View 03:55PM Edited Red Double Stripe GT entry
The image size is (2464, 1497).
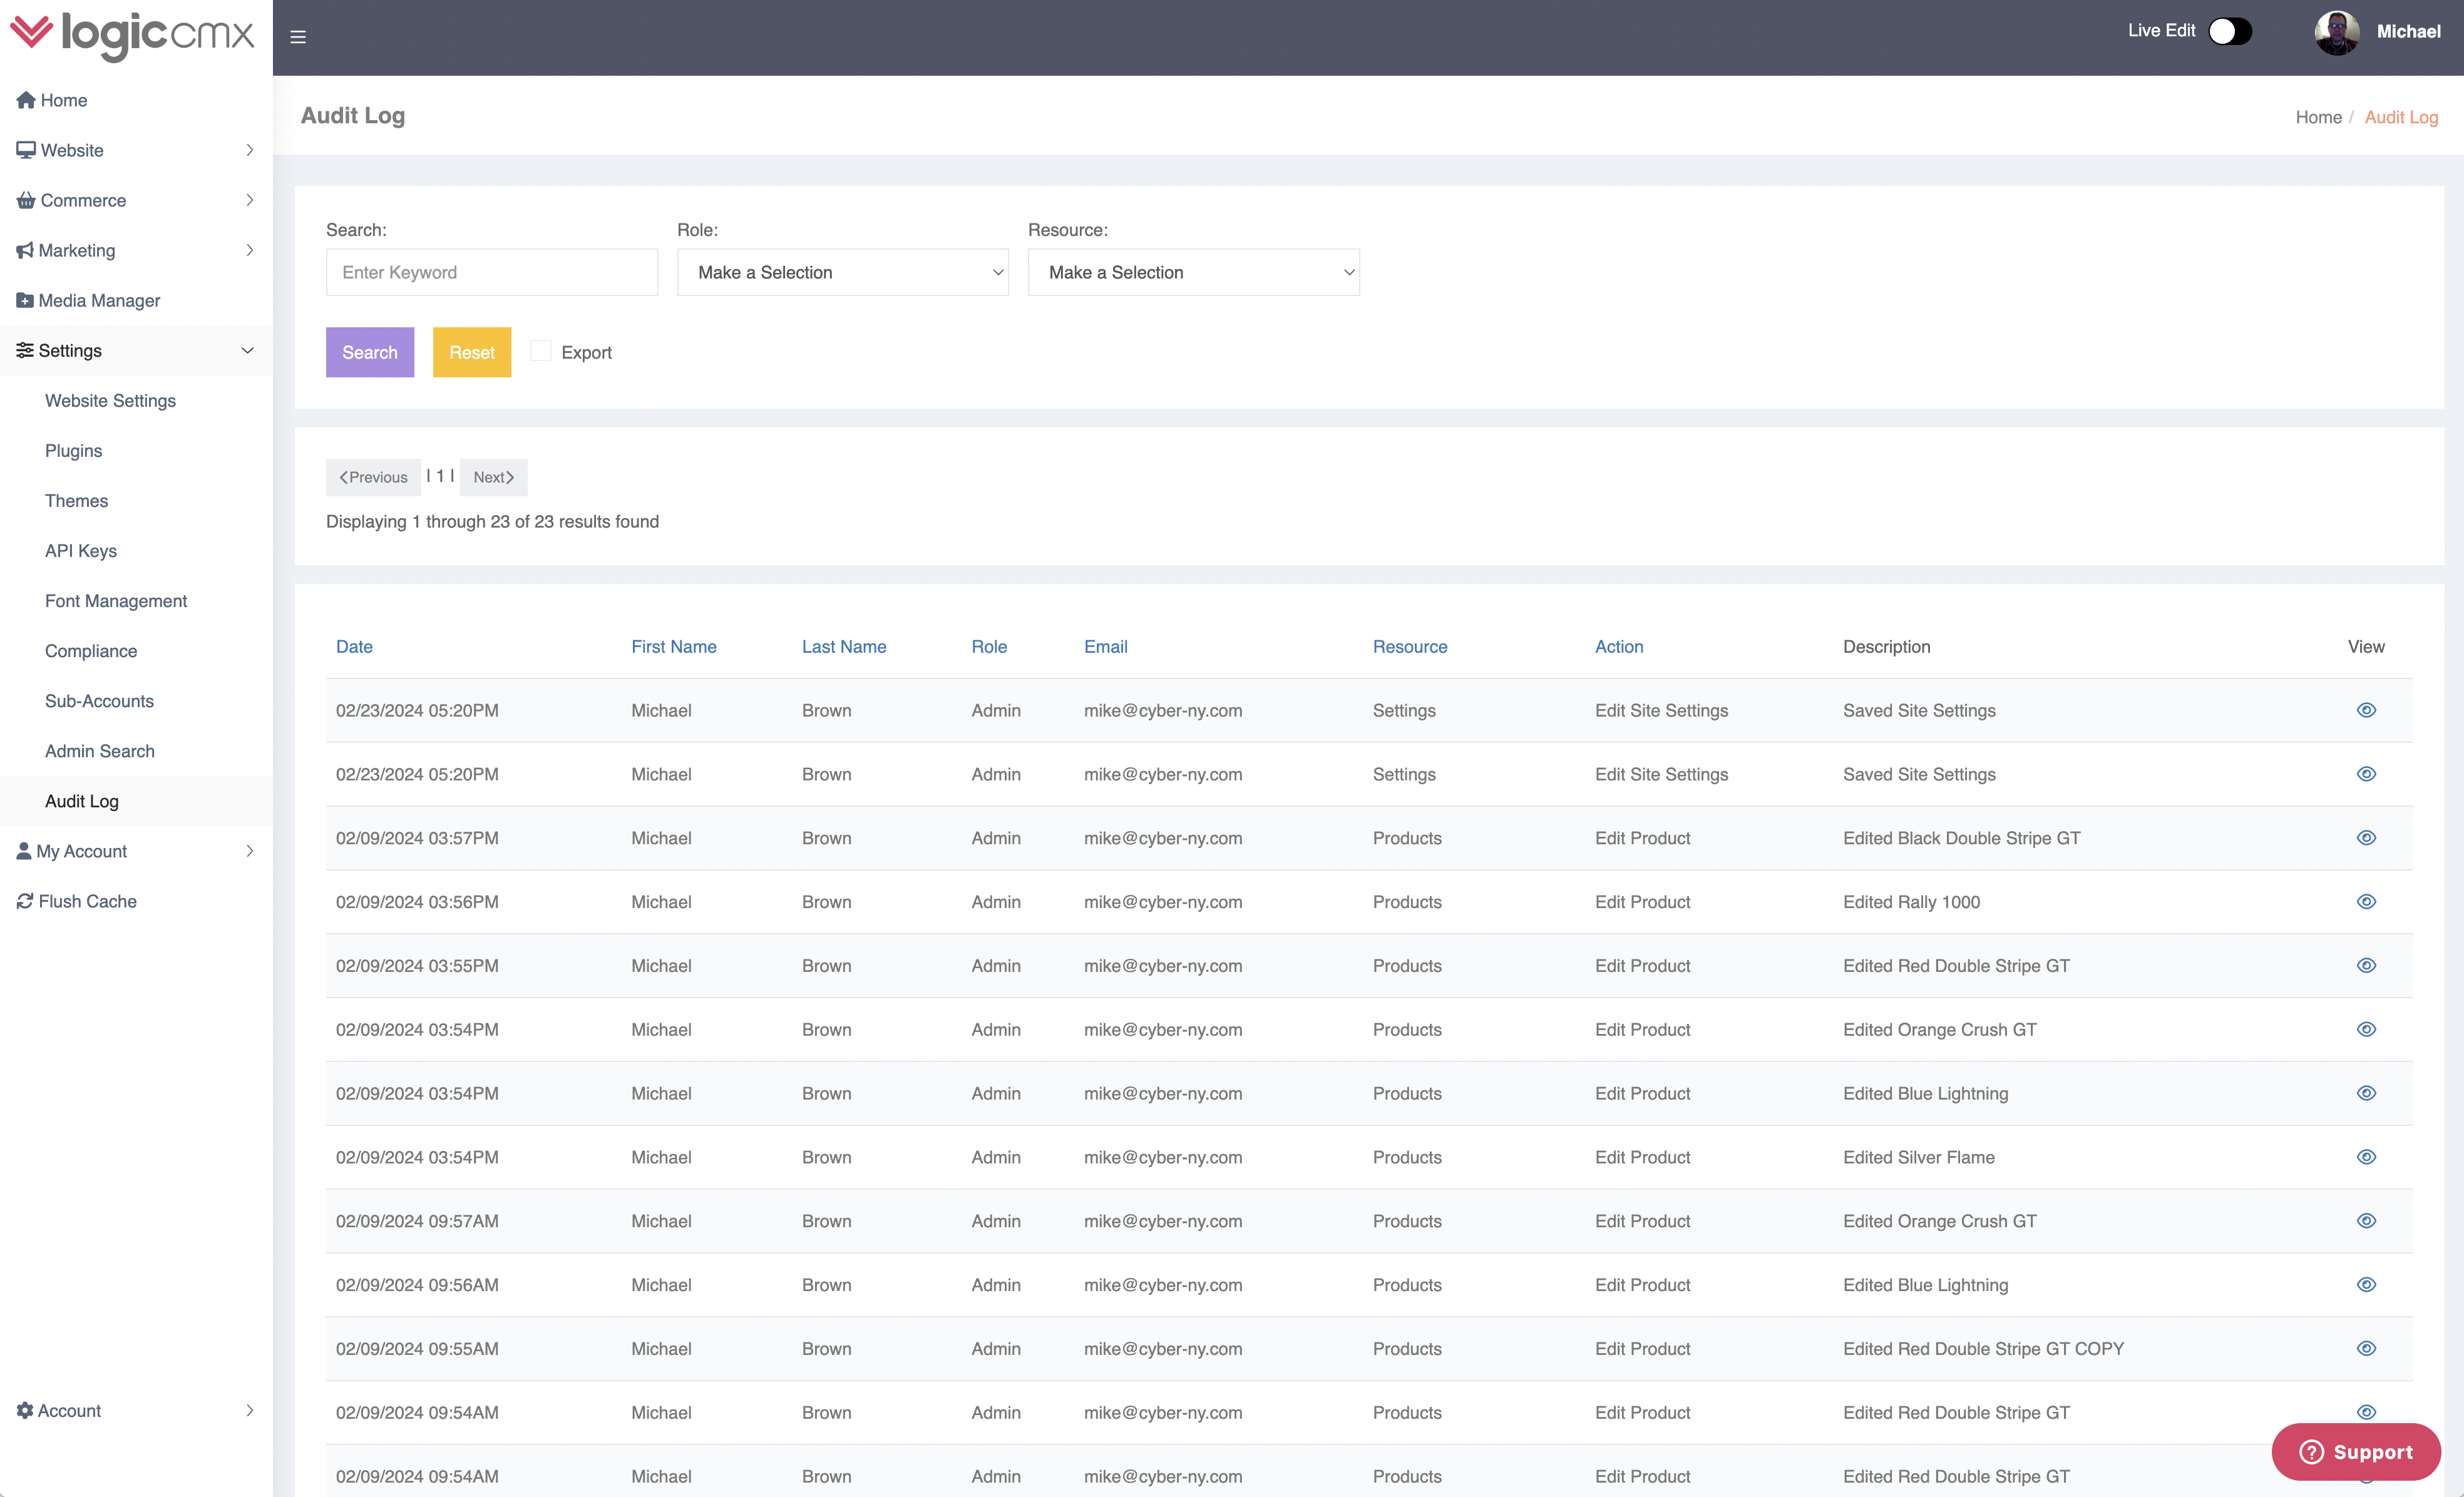(x=2366, y=966)
